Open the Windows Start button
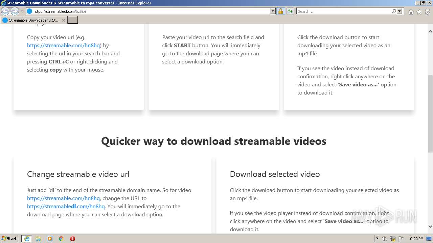The image size is (433, 243). [x=9, y=239]
